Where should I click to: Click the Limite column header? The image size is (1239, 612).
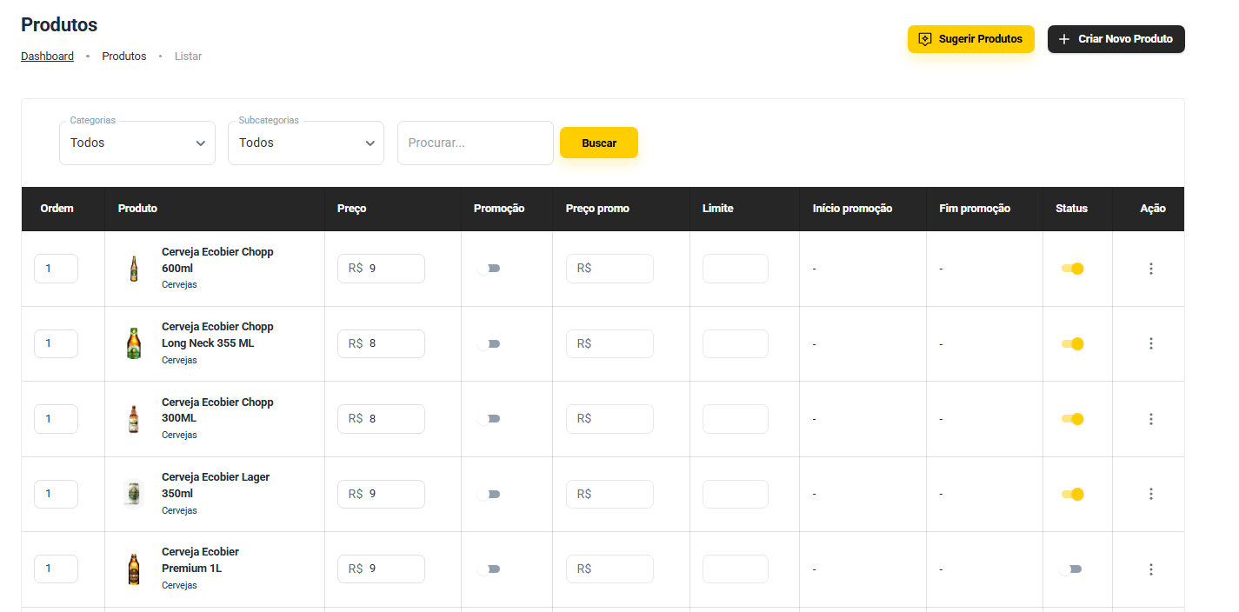pos(717,209)
